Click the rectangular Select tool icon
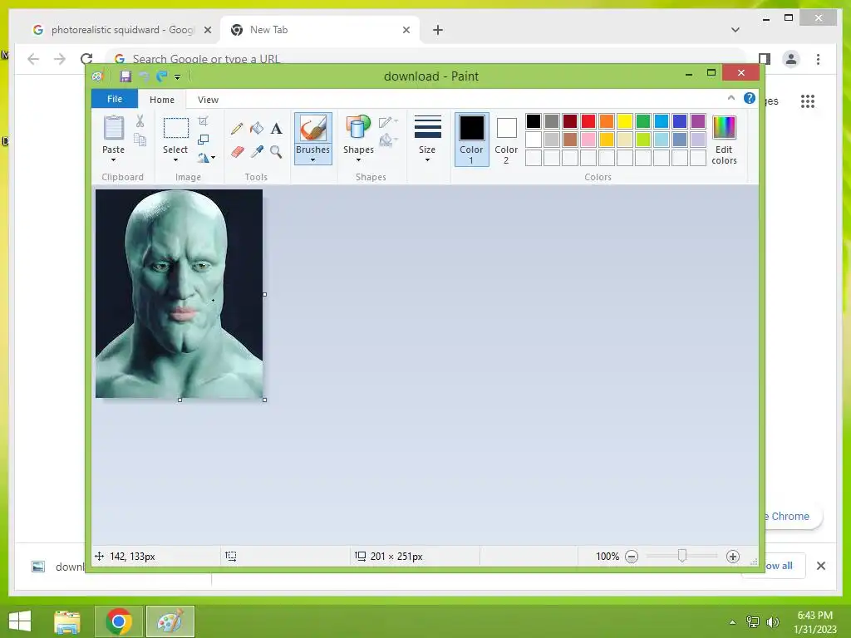Screen dimensions: 851x638 pyautogui.click(x=176, y=129)
